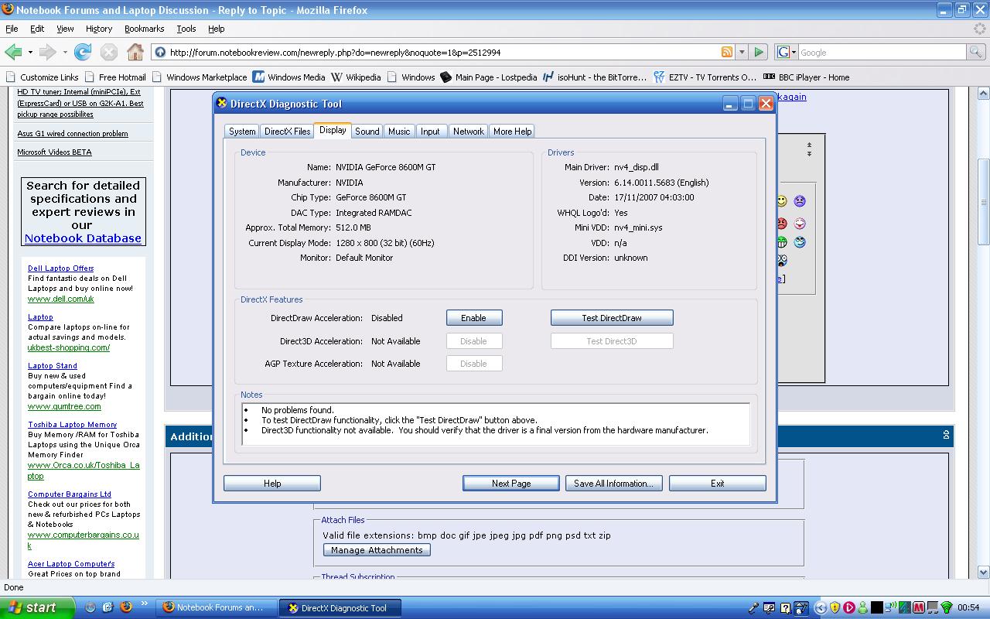990x619 pixels.
Task: Open address bar URL history dropdown
Action: coord(741,53)
